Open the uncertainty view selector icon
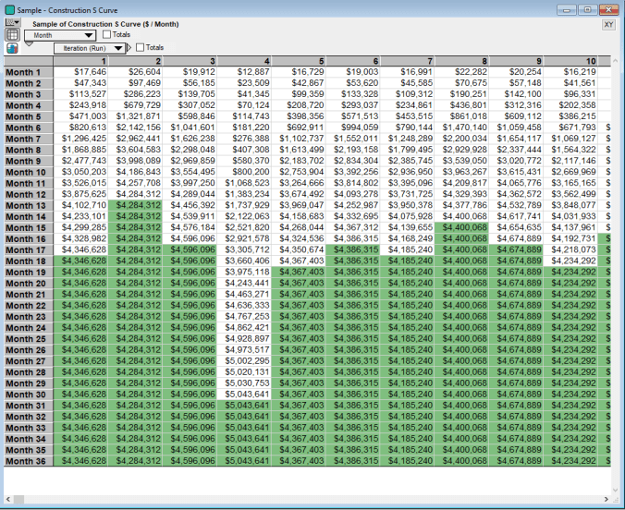Image resolution: width=625 pixels, height=510 pixels. pos(13,23)
